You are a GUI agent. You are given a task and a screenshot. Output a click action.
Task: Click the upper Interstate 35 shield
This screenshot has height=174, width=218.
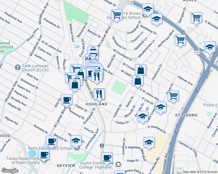198,89
